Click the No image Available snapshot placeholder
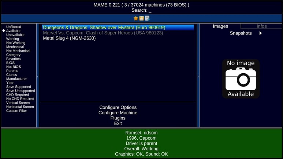The width and height of the screenshot is (283, 159). [241, 79]
